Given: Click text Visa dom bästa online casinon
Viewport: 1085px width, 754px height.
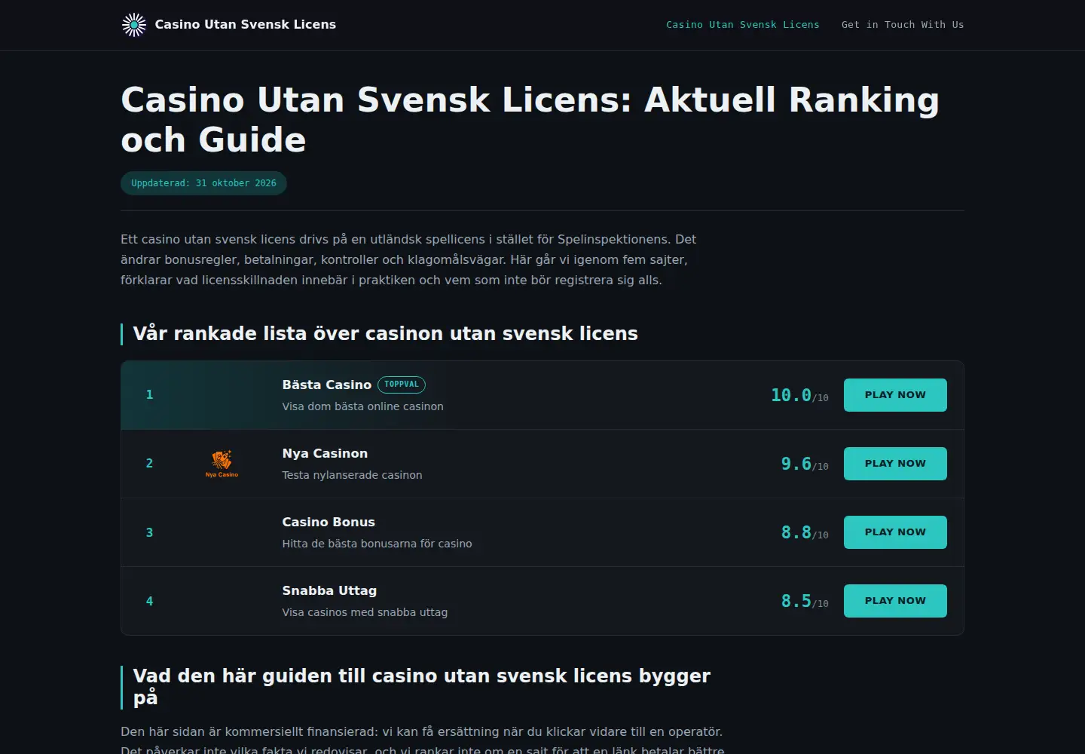Looking at the screenshot, I should [362, 406].
